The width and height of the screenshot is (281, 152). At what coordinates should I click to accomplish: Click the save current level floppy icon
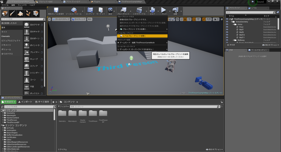(x=56, y=10)
